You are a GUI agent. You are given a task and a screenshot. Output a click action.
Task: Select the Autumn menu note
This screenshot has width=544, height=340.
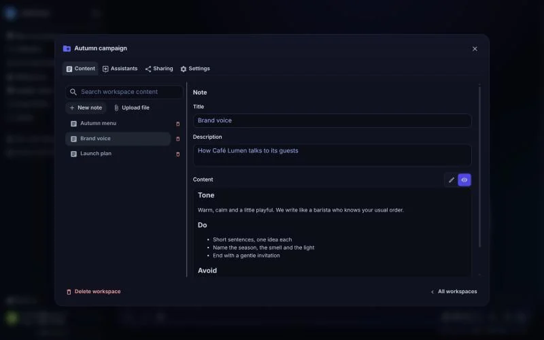tap(118, 124)
